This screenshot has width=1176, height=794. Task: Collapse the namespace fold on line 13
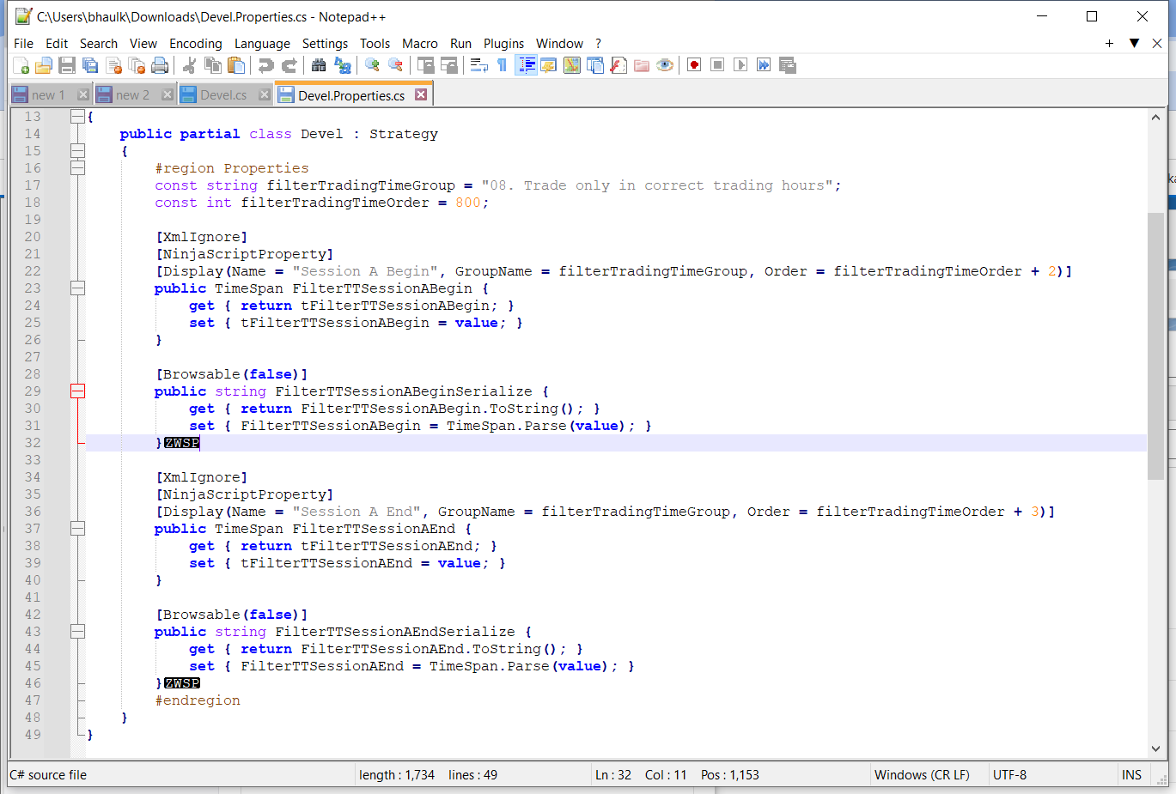(x=77, y=117)
